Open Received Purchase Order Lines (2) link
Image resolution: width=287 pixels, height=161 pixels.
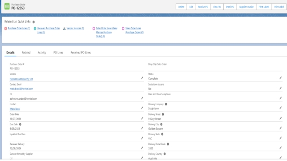tap(48, 30)
